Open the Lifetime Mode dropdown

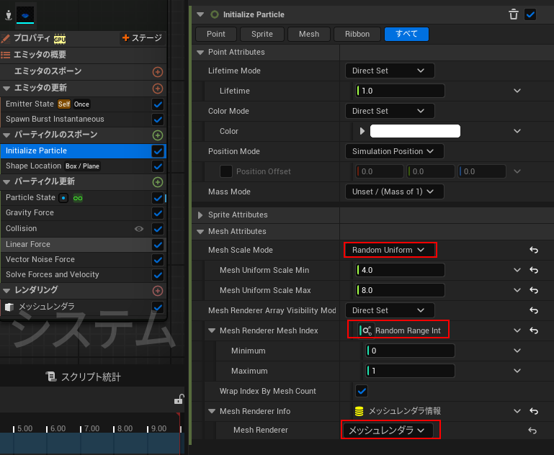point(389,71)
